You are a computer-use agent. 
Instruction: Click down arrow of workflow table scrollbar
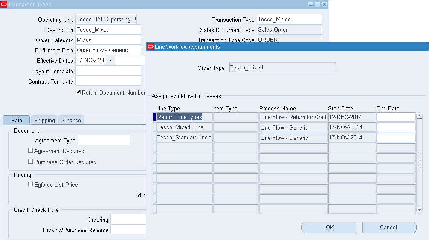[420, 210]
